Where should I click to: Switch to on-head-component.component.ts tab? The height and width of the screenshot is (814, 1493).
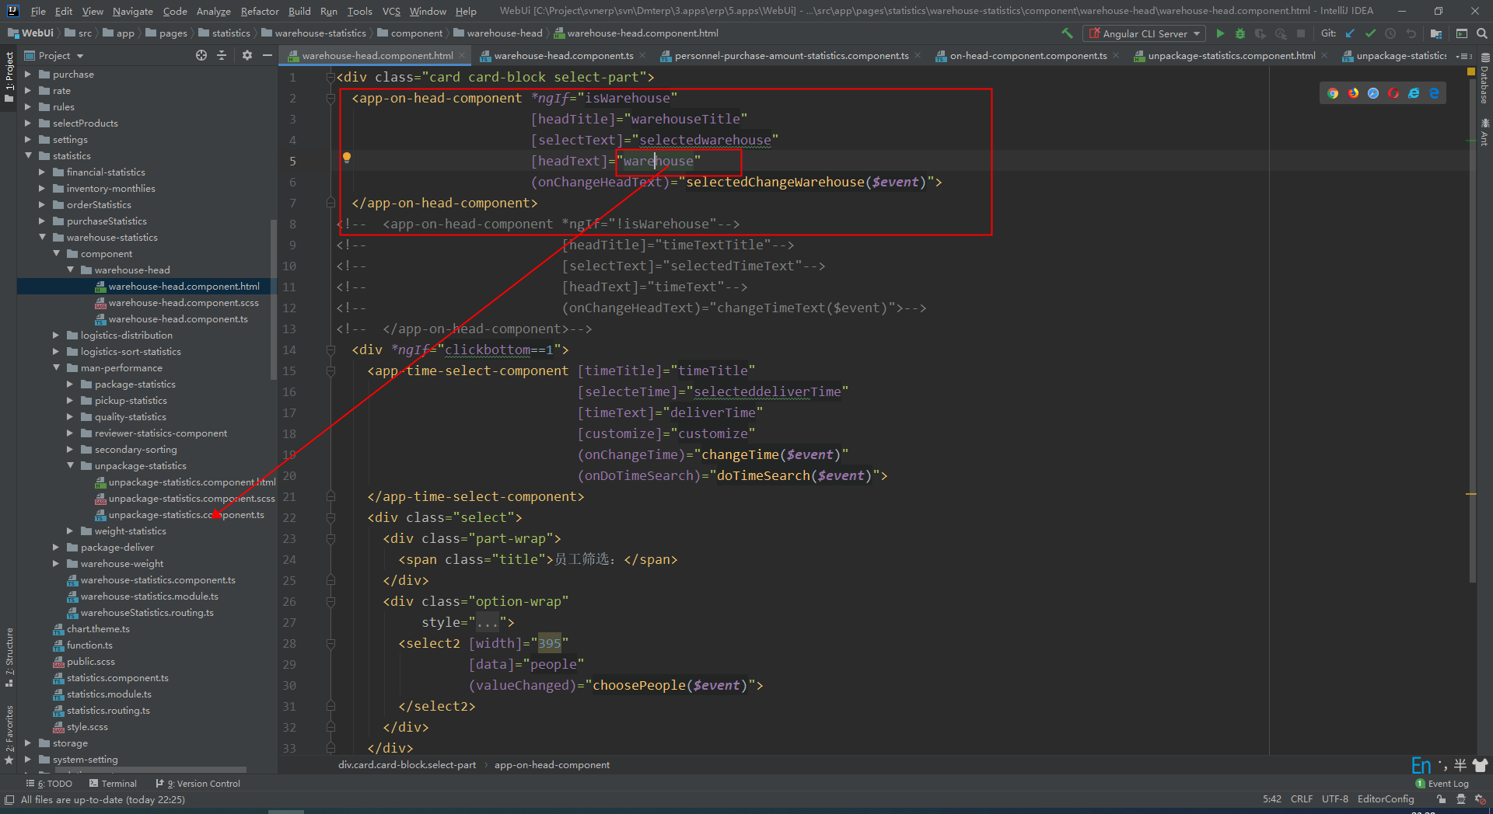click(x=1028, y=55)
